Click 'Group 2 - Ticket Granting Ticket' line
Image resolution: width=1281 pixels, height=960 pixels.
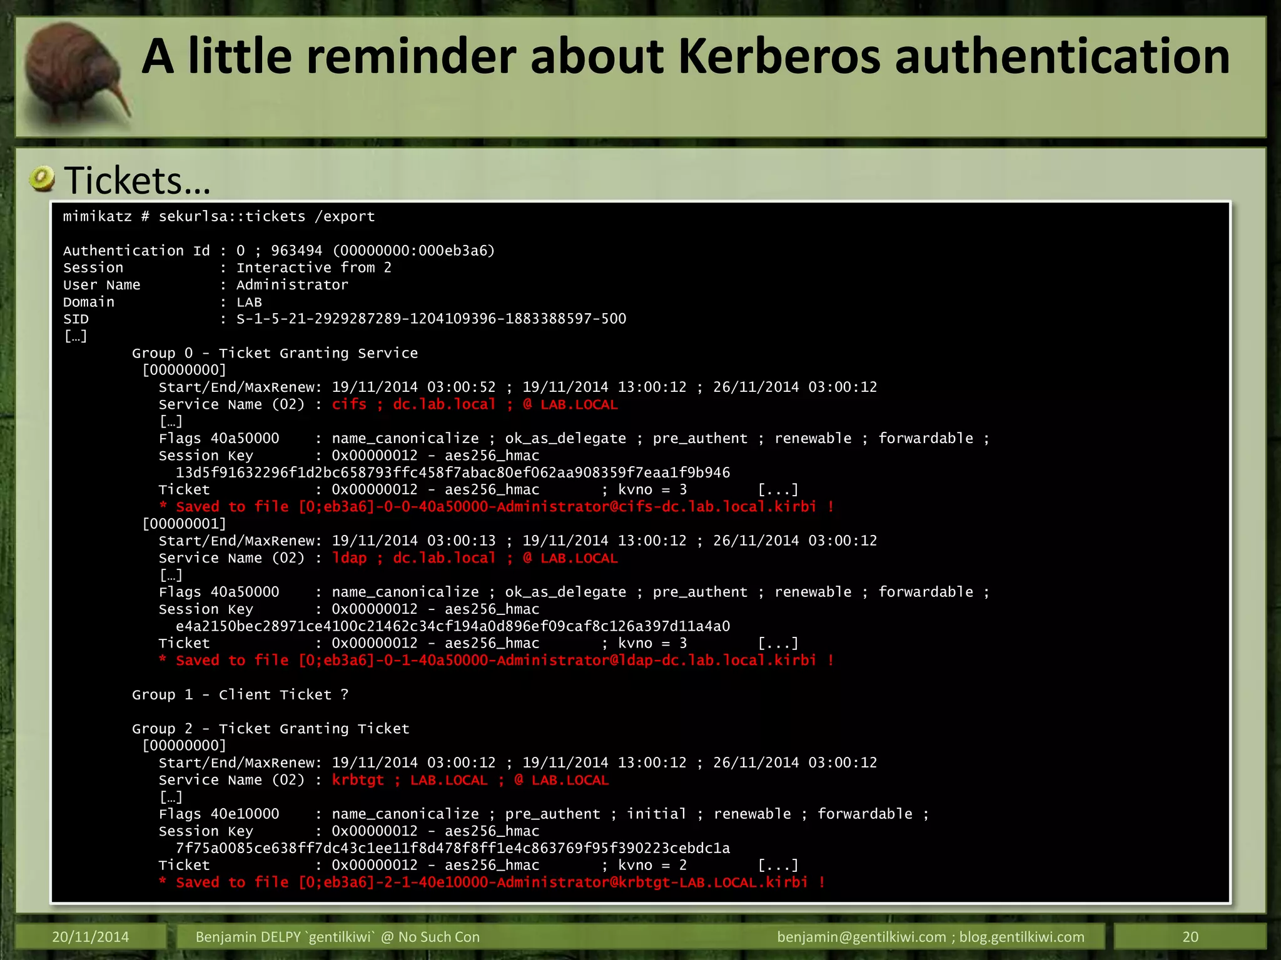pyautogui.click(x=271, y=729)
